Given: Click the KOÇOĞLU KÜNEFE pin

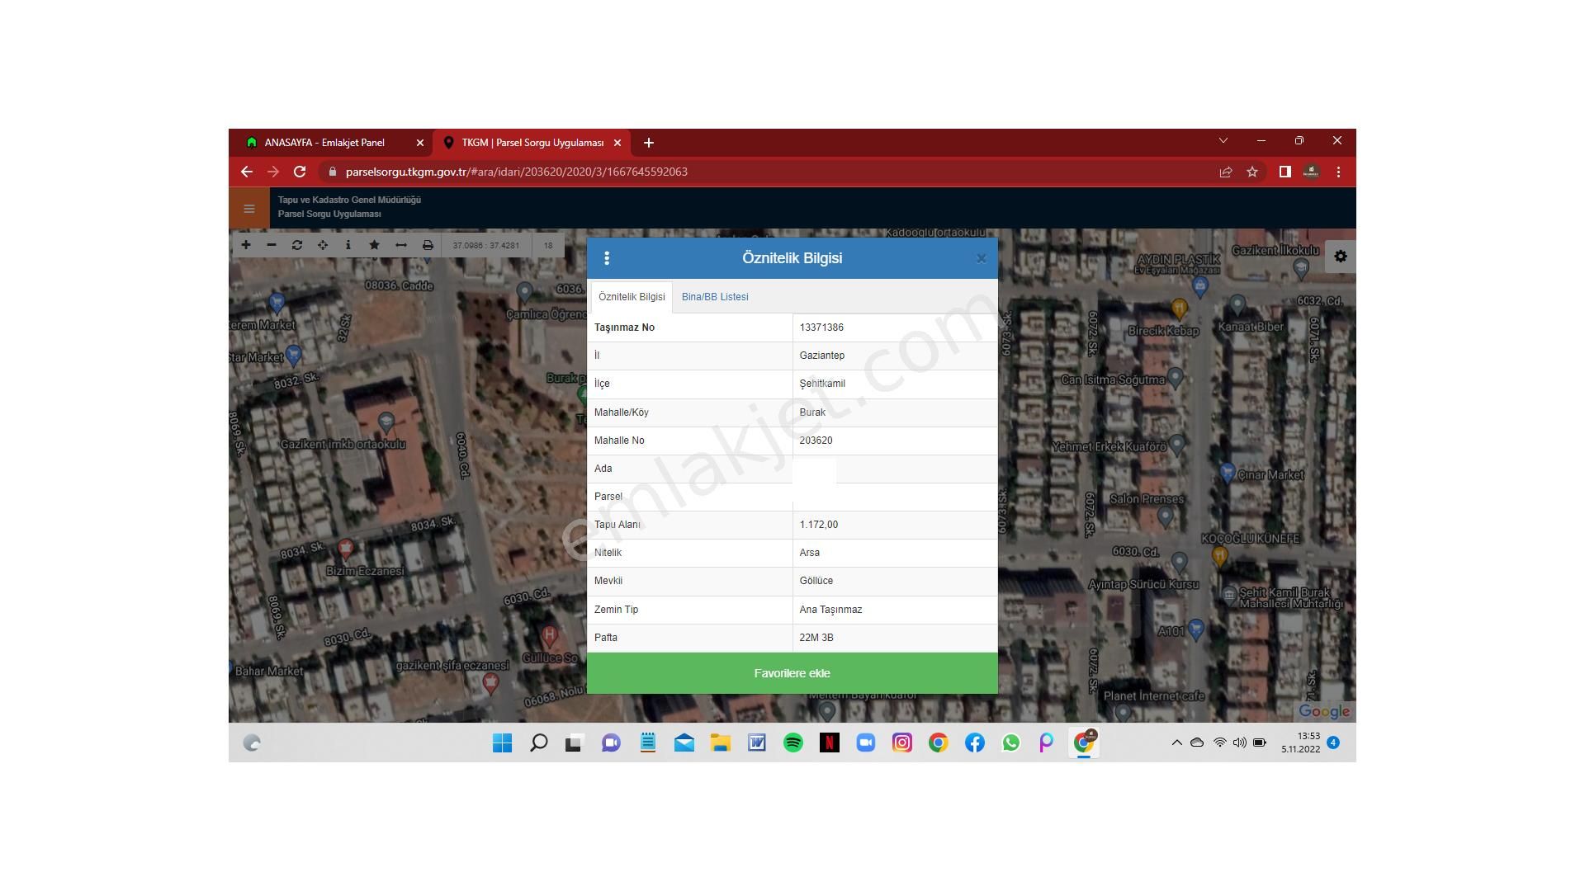Looking at the screenshot, I should click(1219, 556).
